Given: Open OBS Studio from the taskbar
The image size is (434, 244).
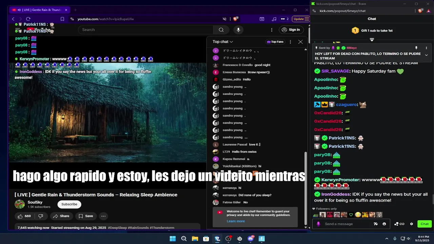Looking at the screenshot, I should [228, 239].
